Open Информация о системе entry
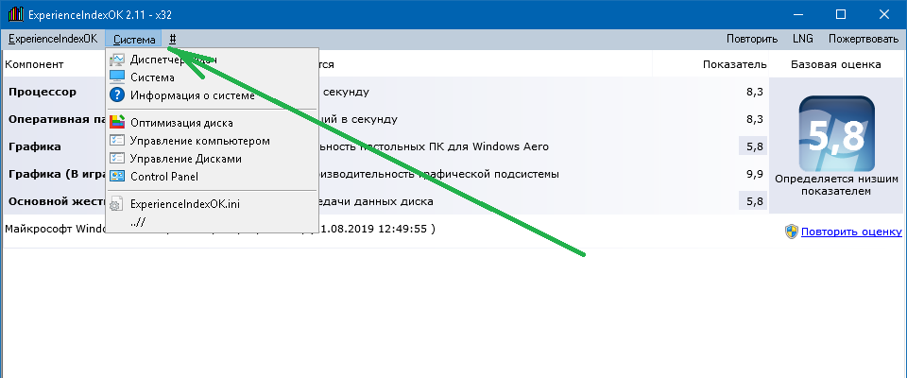907x378 pixels. click(212, 95)
